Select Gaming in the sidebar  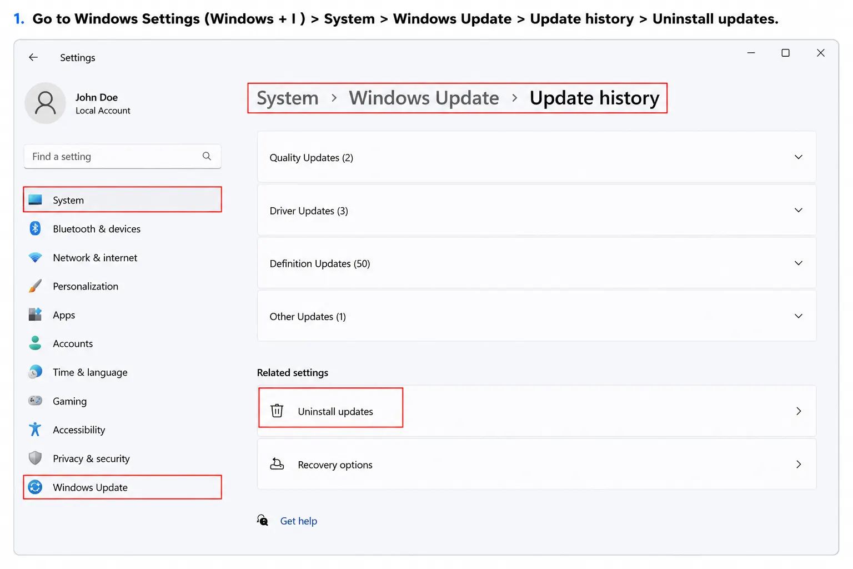[x=122, y=401]
